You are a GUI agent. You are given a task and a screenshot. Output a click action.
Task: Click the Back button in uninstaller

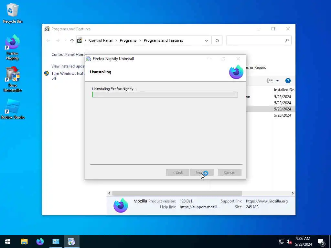click(x=177, y=172)
